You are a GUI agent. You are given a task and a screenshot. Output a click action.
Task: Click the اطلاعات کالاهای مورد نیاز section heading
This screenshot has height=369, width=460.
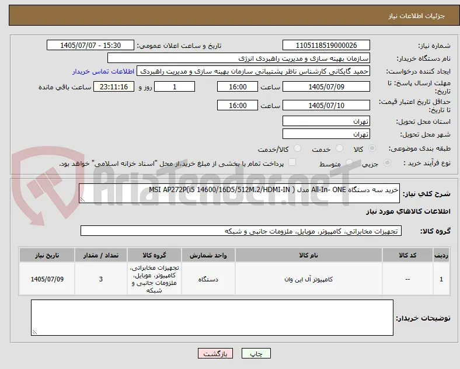tap(408, 211)
